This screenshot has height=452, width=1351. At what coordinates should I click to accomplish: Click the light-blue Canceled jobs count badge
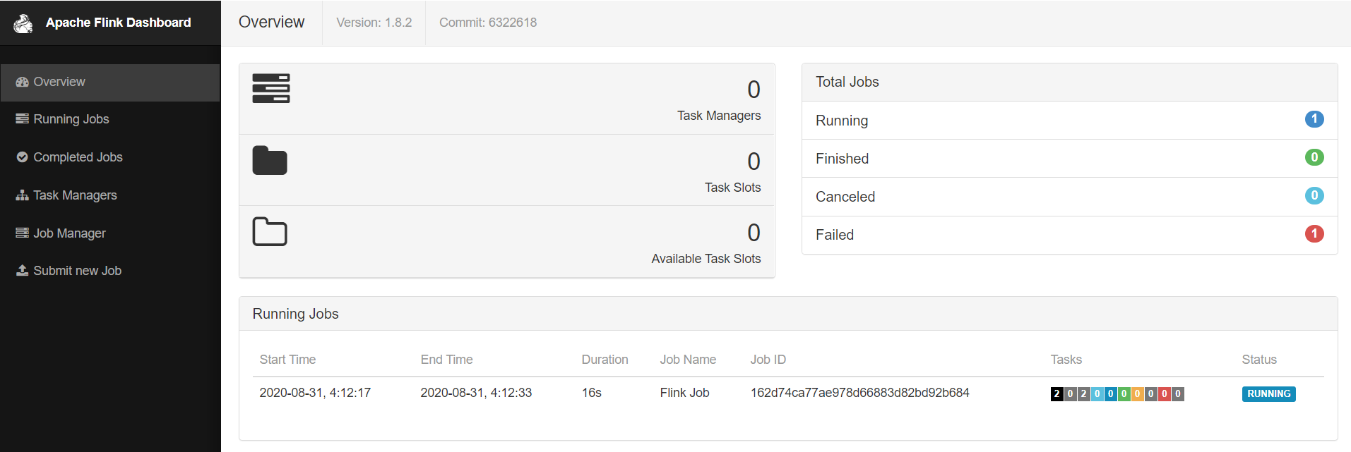coord(1314,195)
